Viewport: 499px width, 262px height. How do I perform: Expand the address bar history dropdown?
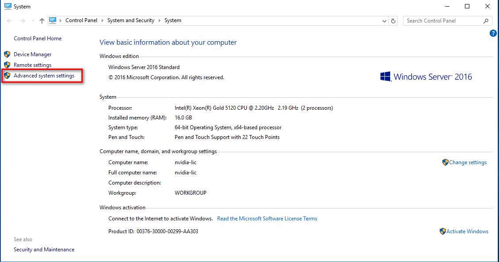click(x=384, y=21)
